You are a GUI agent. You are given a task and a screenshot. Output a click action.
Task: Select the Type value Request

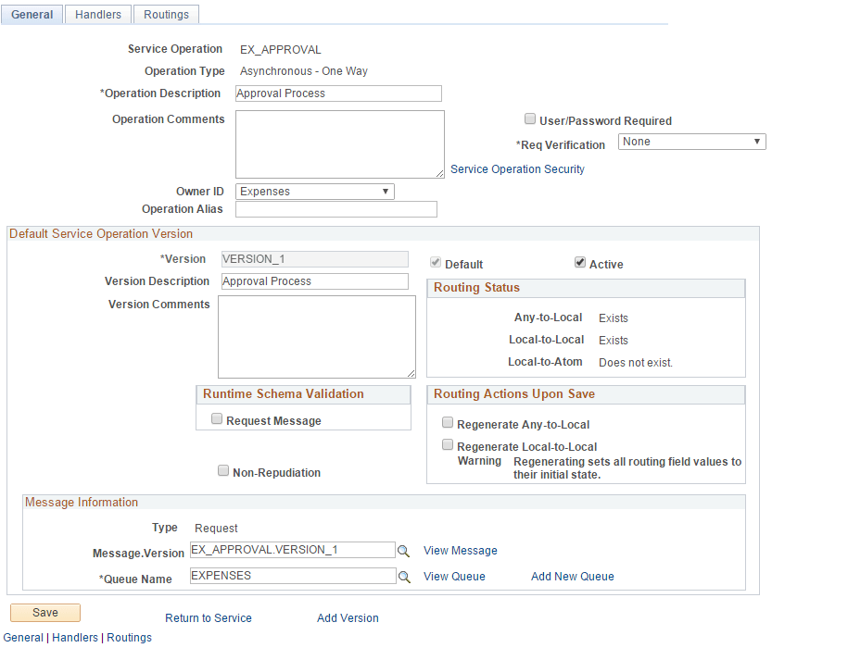(216, 529)
